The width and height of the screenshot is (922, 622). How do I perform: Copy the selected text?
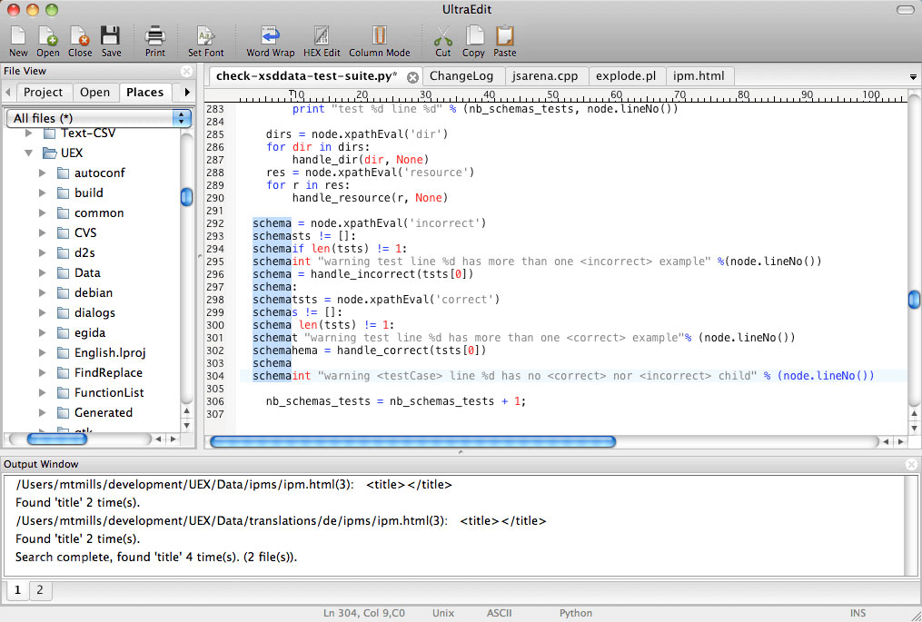click(x=473, y=41)
